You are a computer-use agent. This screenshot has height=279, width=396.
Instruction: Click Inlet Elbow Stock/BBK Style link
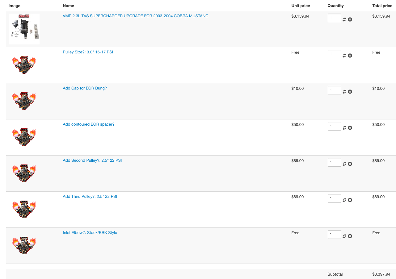(90, 233)
